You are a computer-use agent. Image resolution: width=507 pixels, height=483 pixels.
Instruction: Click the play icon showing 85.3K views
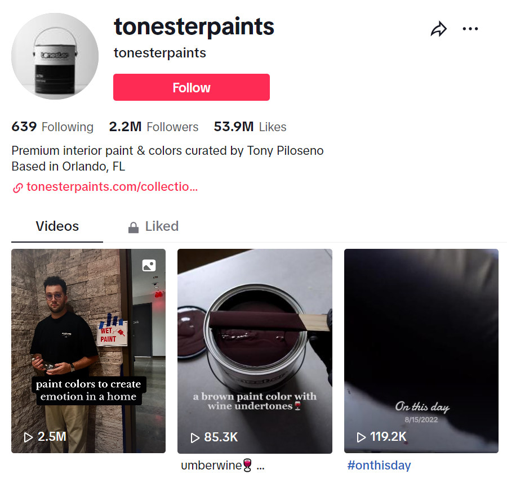pyautogui.click(x=195, y=437)
